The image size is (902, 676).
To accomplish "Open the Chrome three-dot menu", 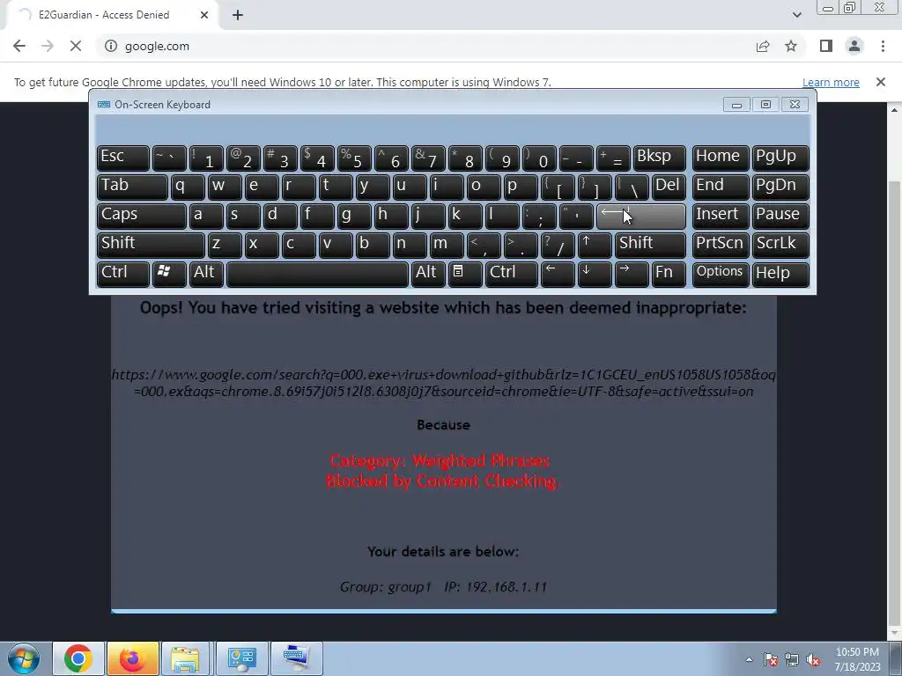I will [883, 46].
